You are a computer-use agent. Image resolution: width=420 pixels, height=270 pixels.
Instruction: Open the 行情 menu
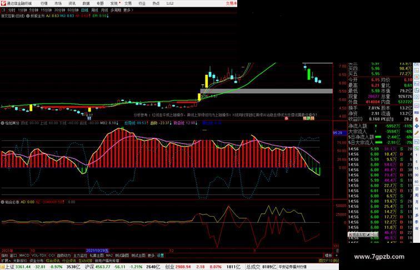44,3
